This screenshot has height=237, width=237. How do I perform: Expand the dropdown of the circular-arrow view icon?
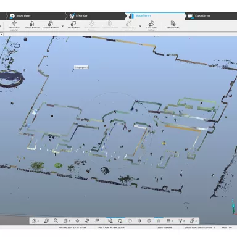point(38,221)
